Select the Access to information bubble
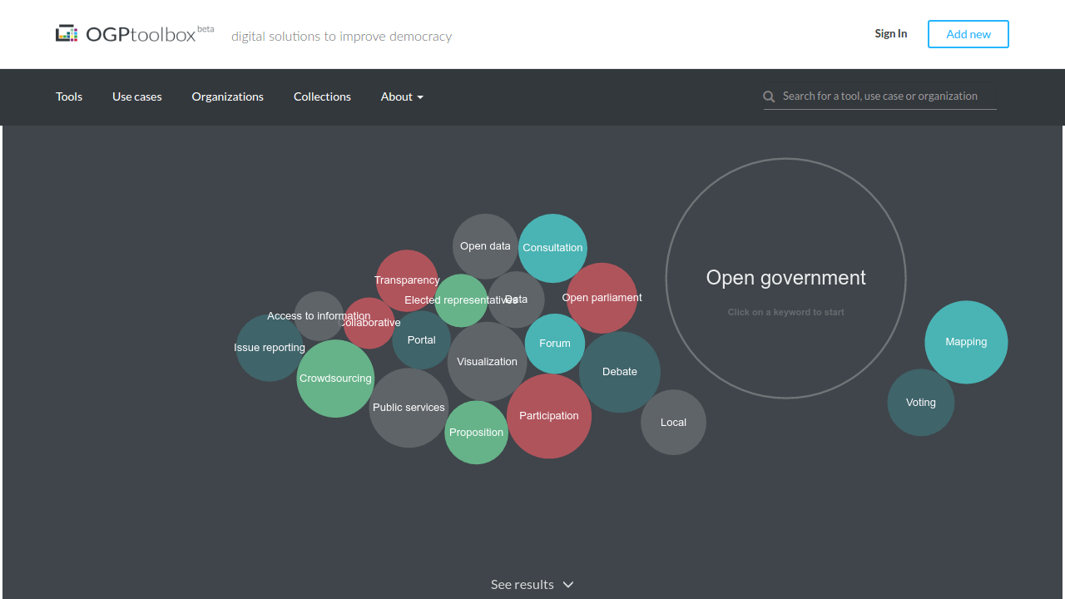 (x=319, y=316)
